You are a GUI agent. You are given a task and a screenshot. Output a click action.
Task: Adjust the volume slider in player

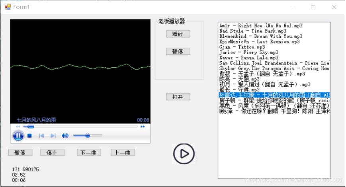[87, 136]
